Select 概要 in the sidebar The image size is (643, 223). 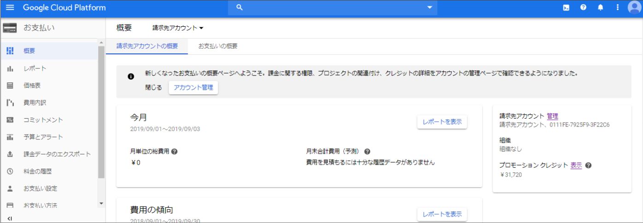point(49,51)
